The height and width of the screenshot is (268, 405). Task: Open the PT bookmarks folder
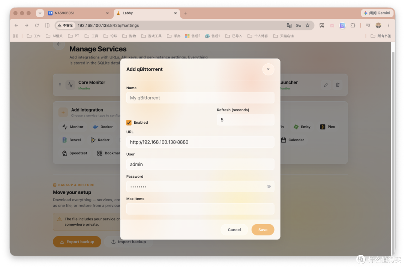click(73, 36)
